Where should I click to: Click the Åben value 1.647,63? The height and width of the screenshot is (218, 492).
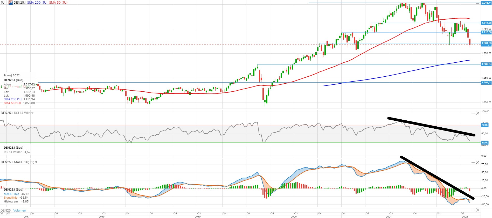[29, 84]
